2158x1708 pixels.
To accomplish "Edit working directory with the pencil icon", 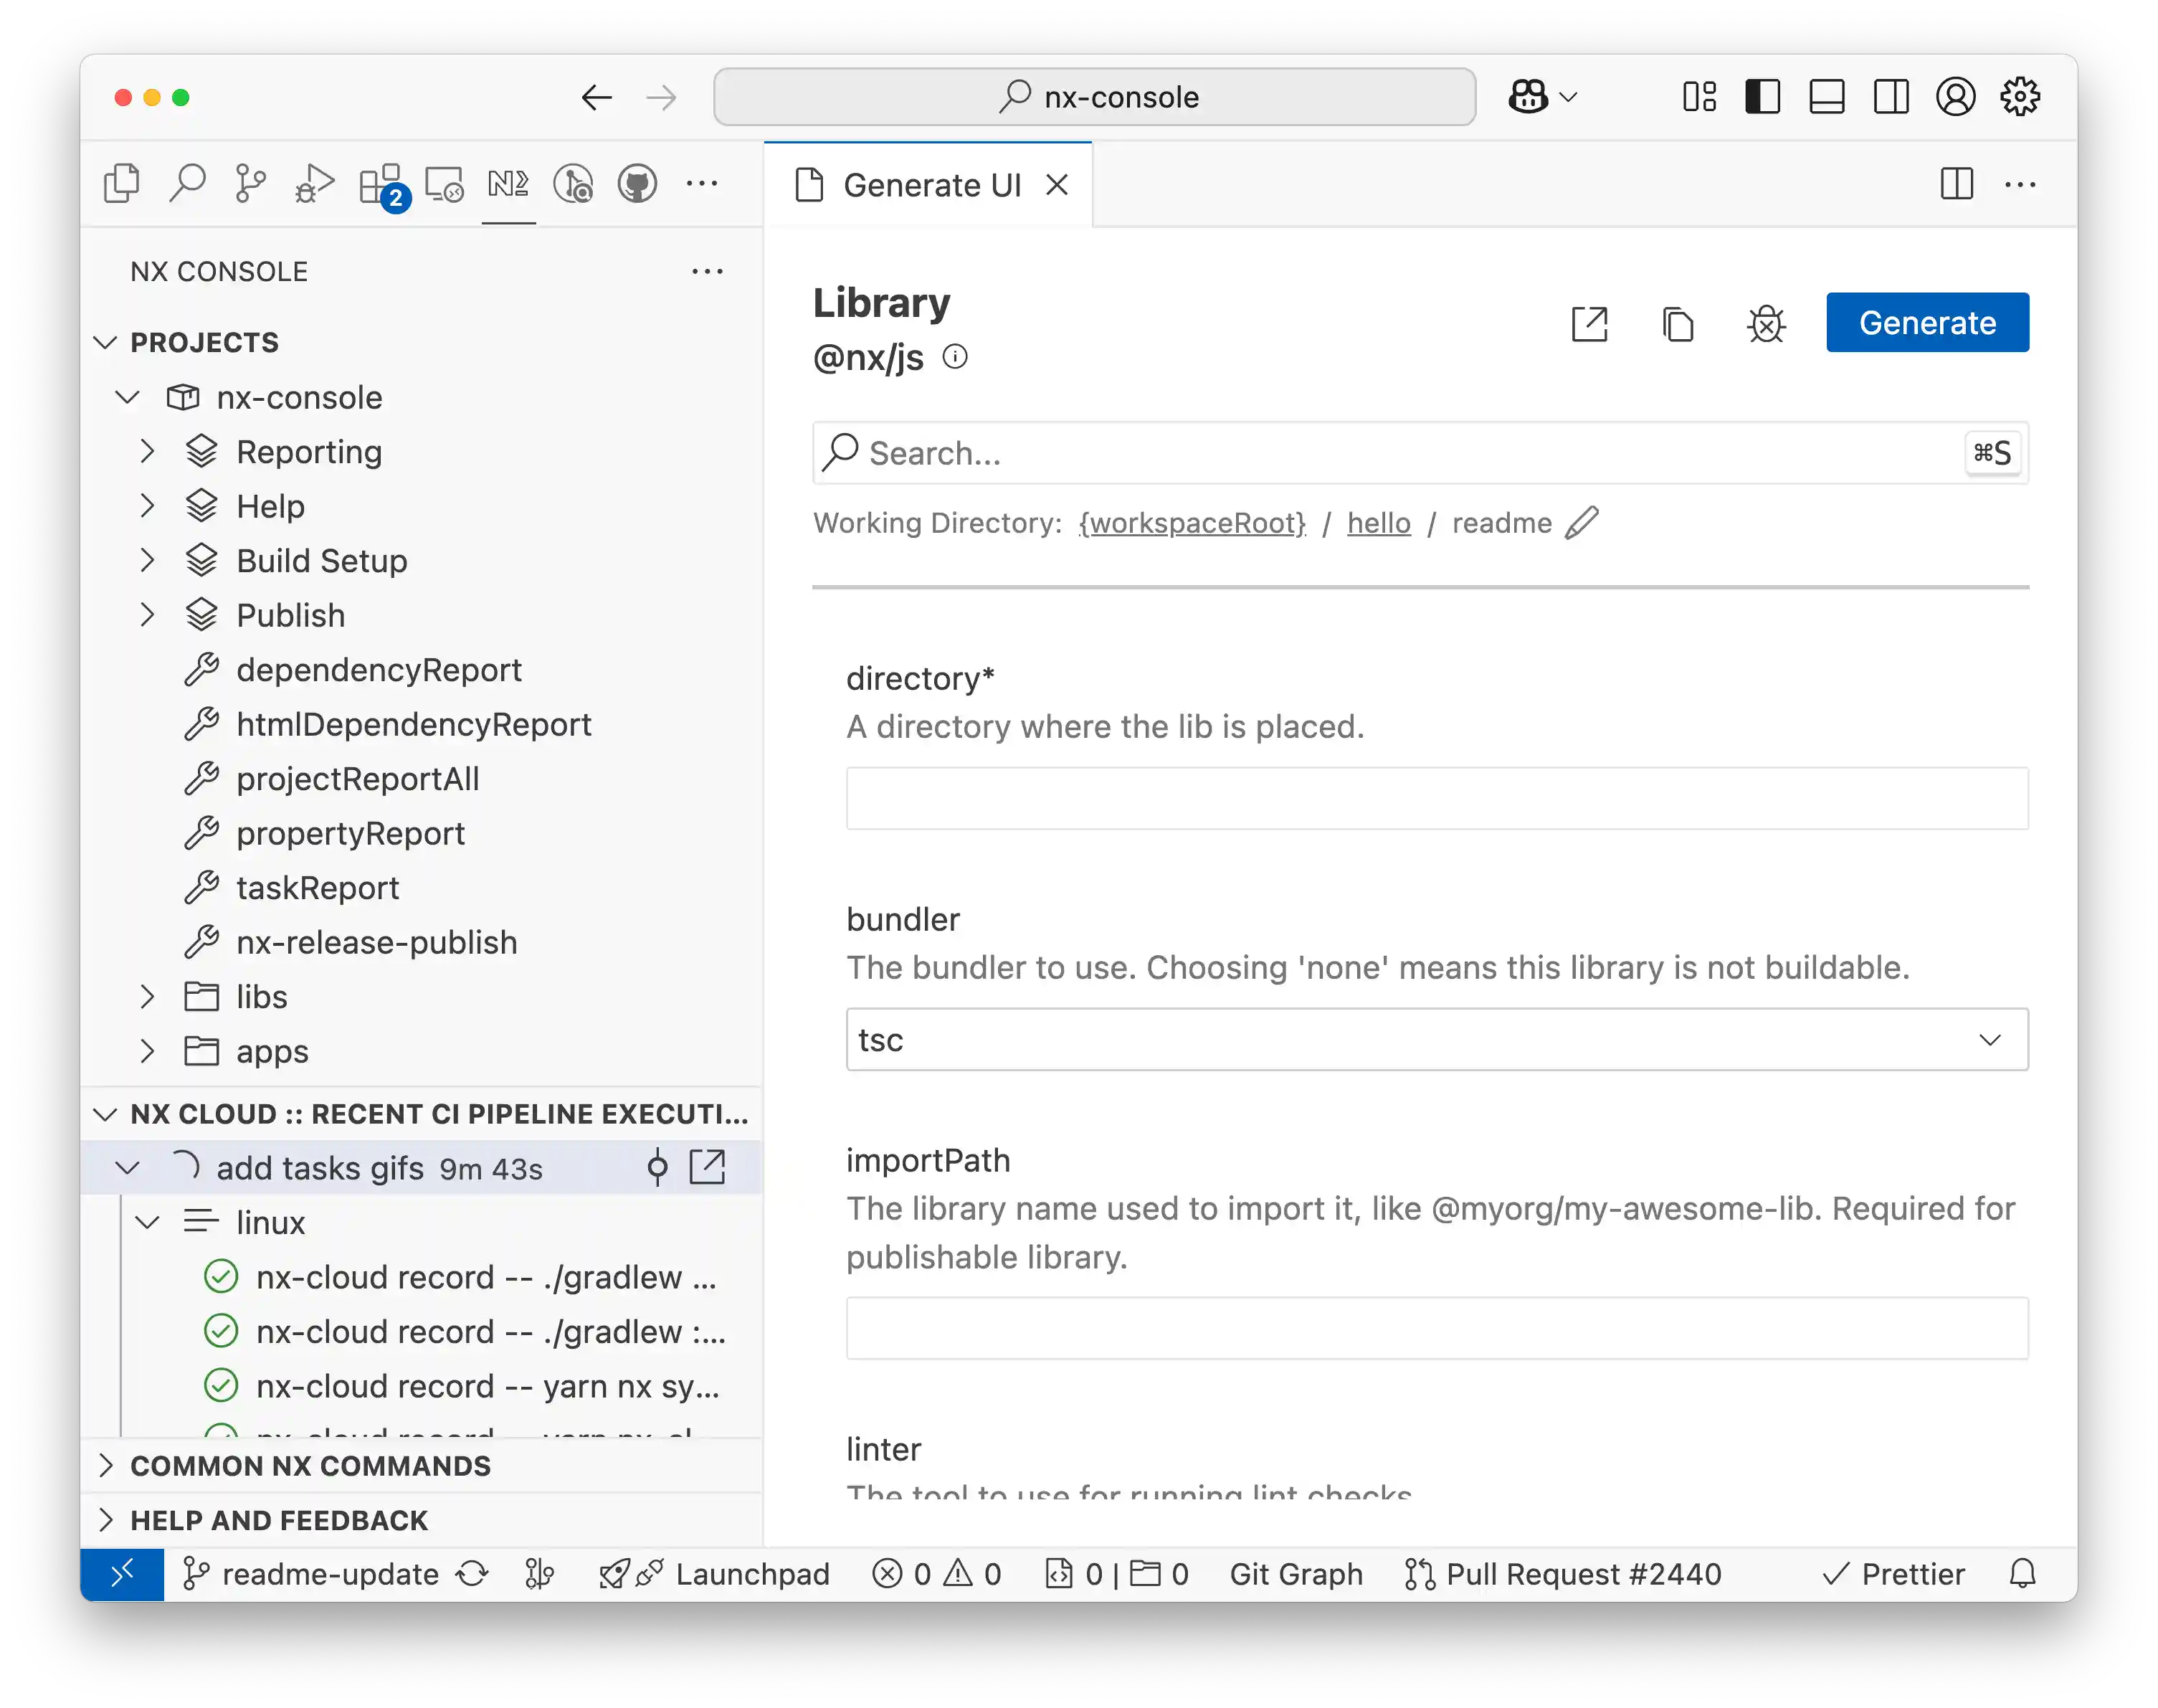I will (x=1582, y=523).
